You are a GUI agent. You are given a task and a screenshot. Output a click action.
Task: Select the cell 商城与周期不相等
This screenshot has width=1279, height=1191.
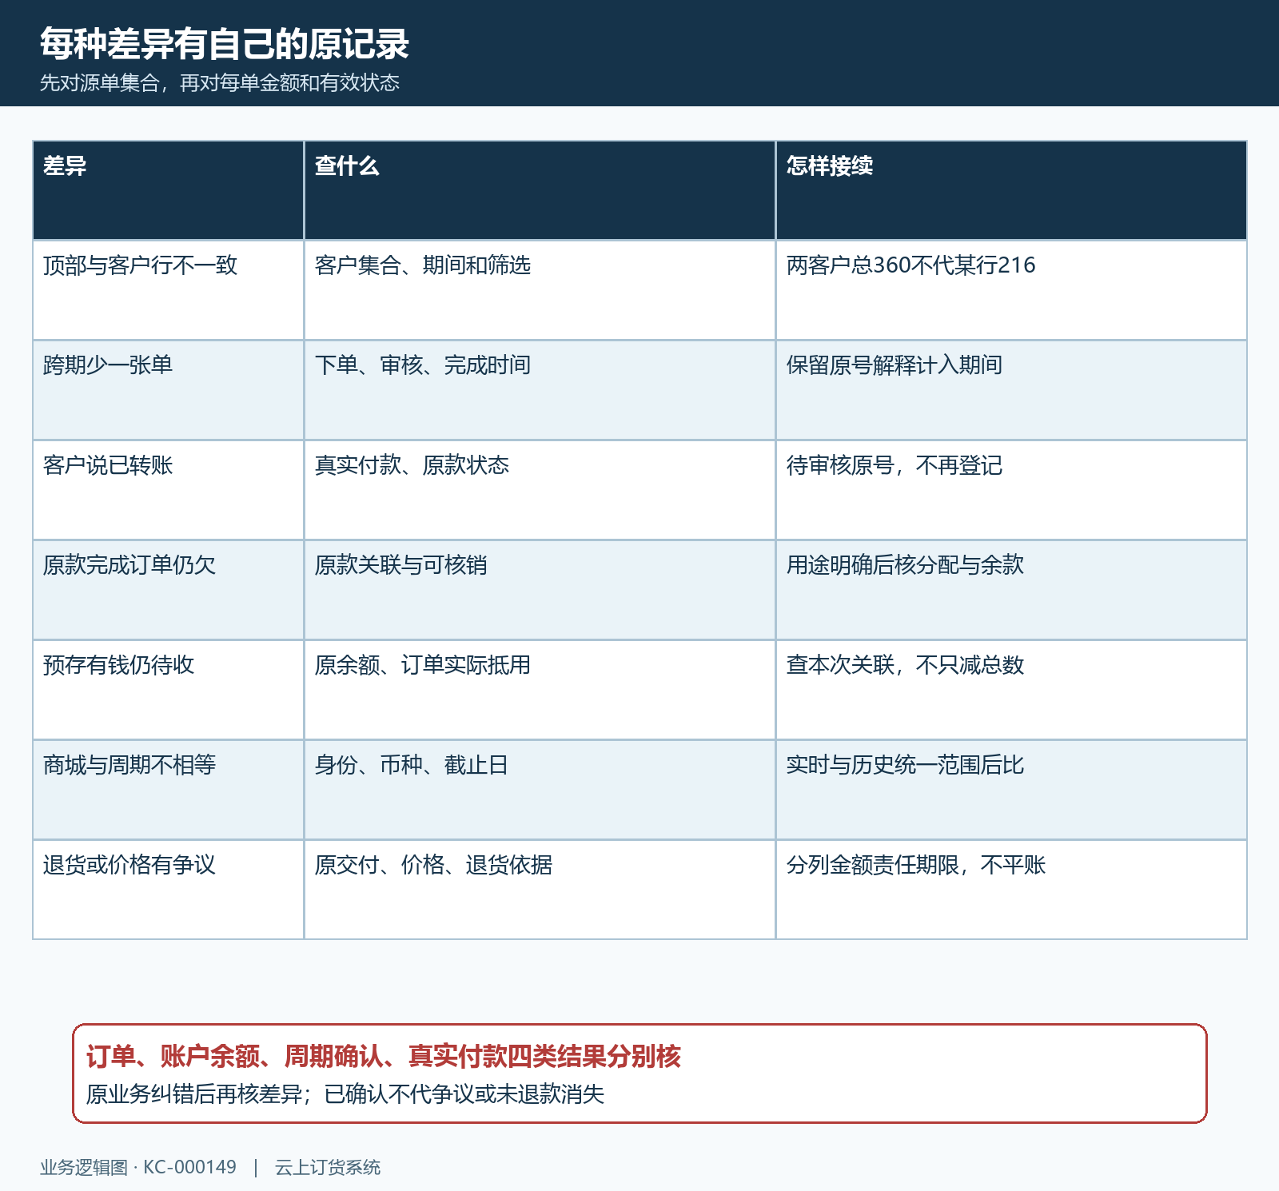click(x=168, y=790)
